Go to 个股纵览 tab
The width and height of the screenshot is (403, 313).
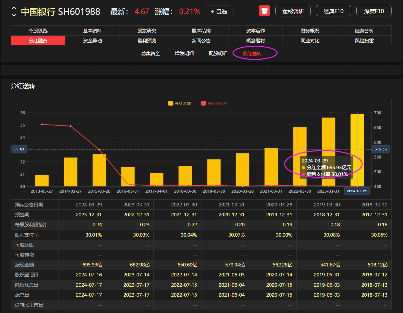38,30
